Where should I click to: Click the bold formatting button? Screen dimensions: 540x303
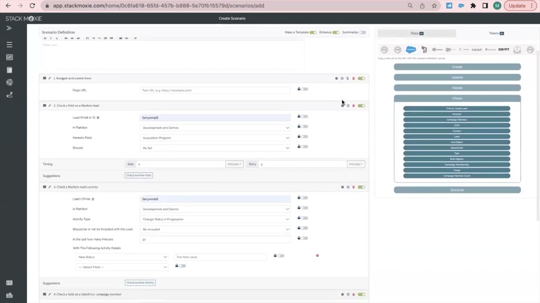click(45, 38)
